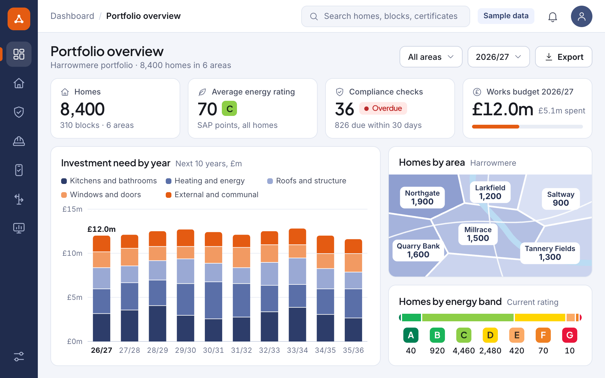Click the house icon in Homes card
Viewport: 605px width, 378px height.
pos(65,92)
